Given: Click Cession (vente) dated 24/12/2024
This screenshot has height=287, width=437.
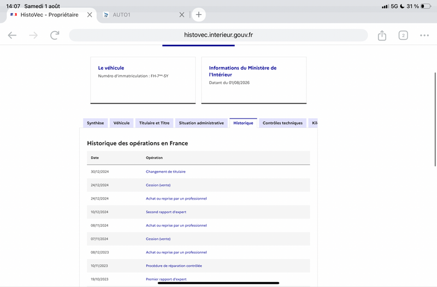Looking at the screenshot, I should tap(158, 185).
